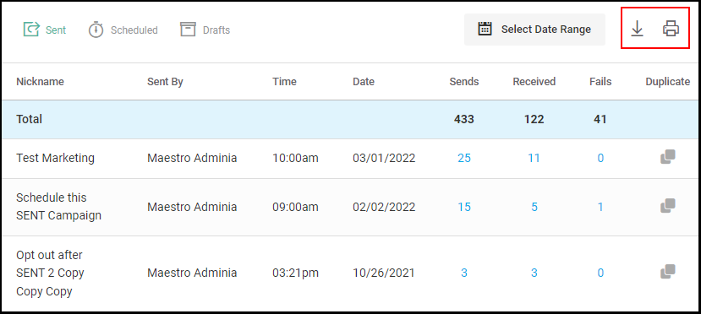Click the Date column header

(x=364, y=82)
